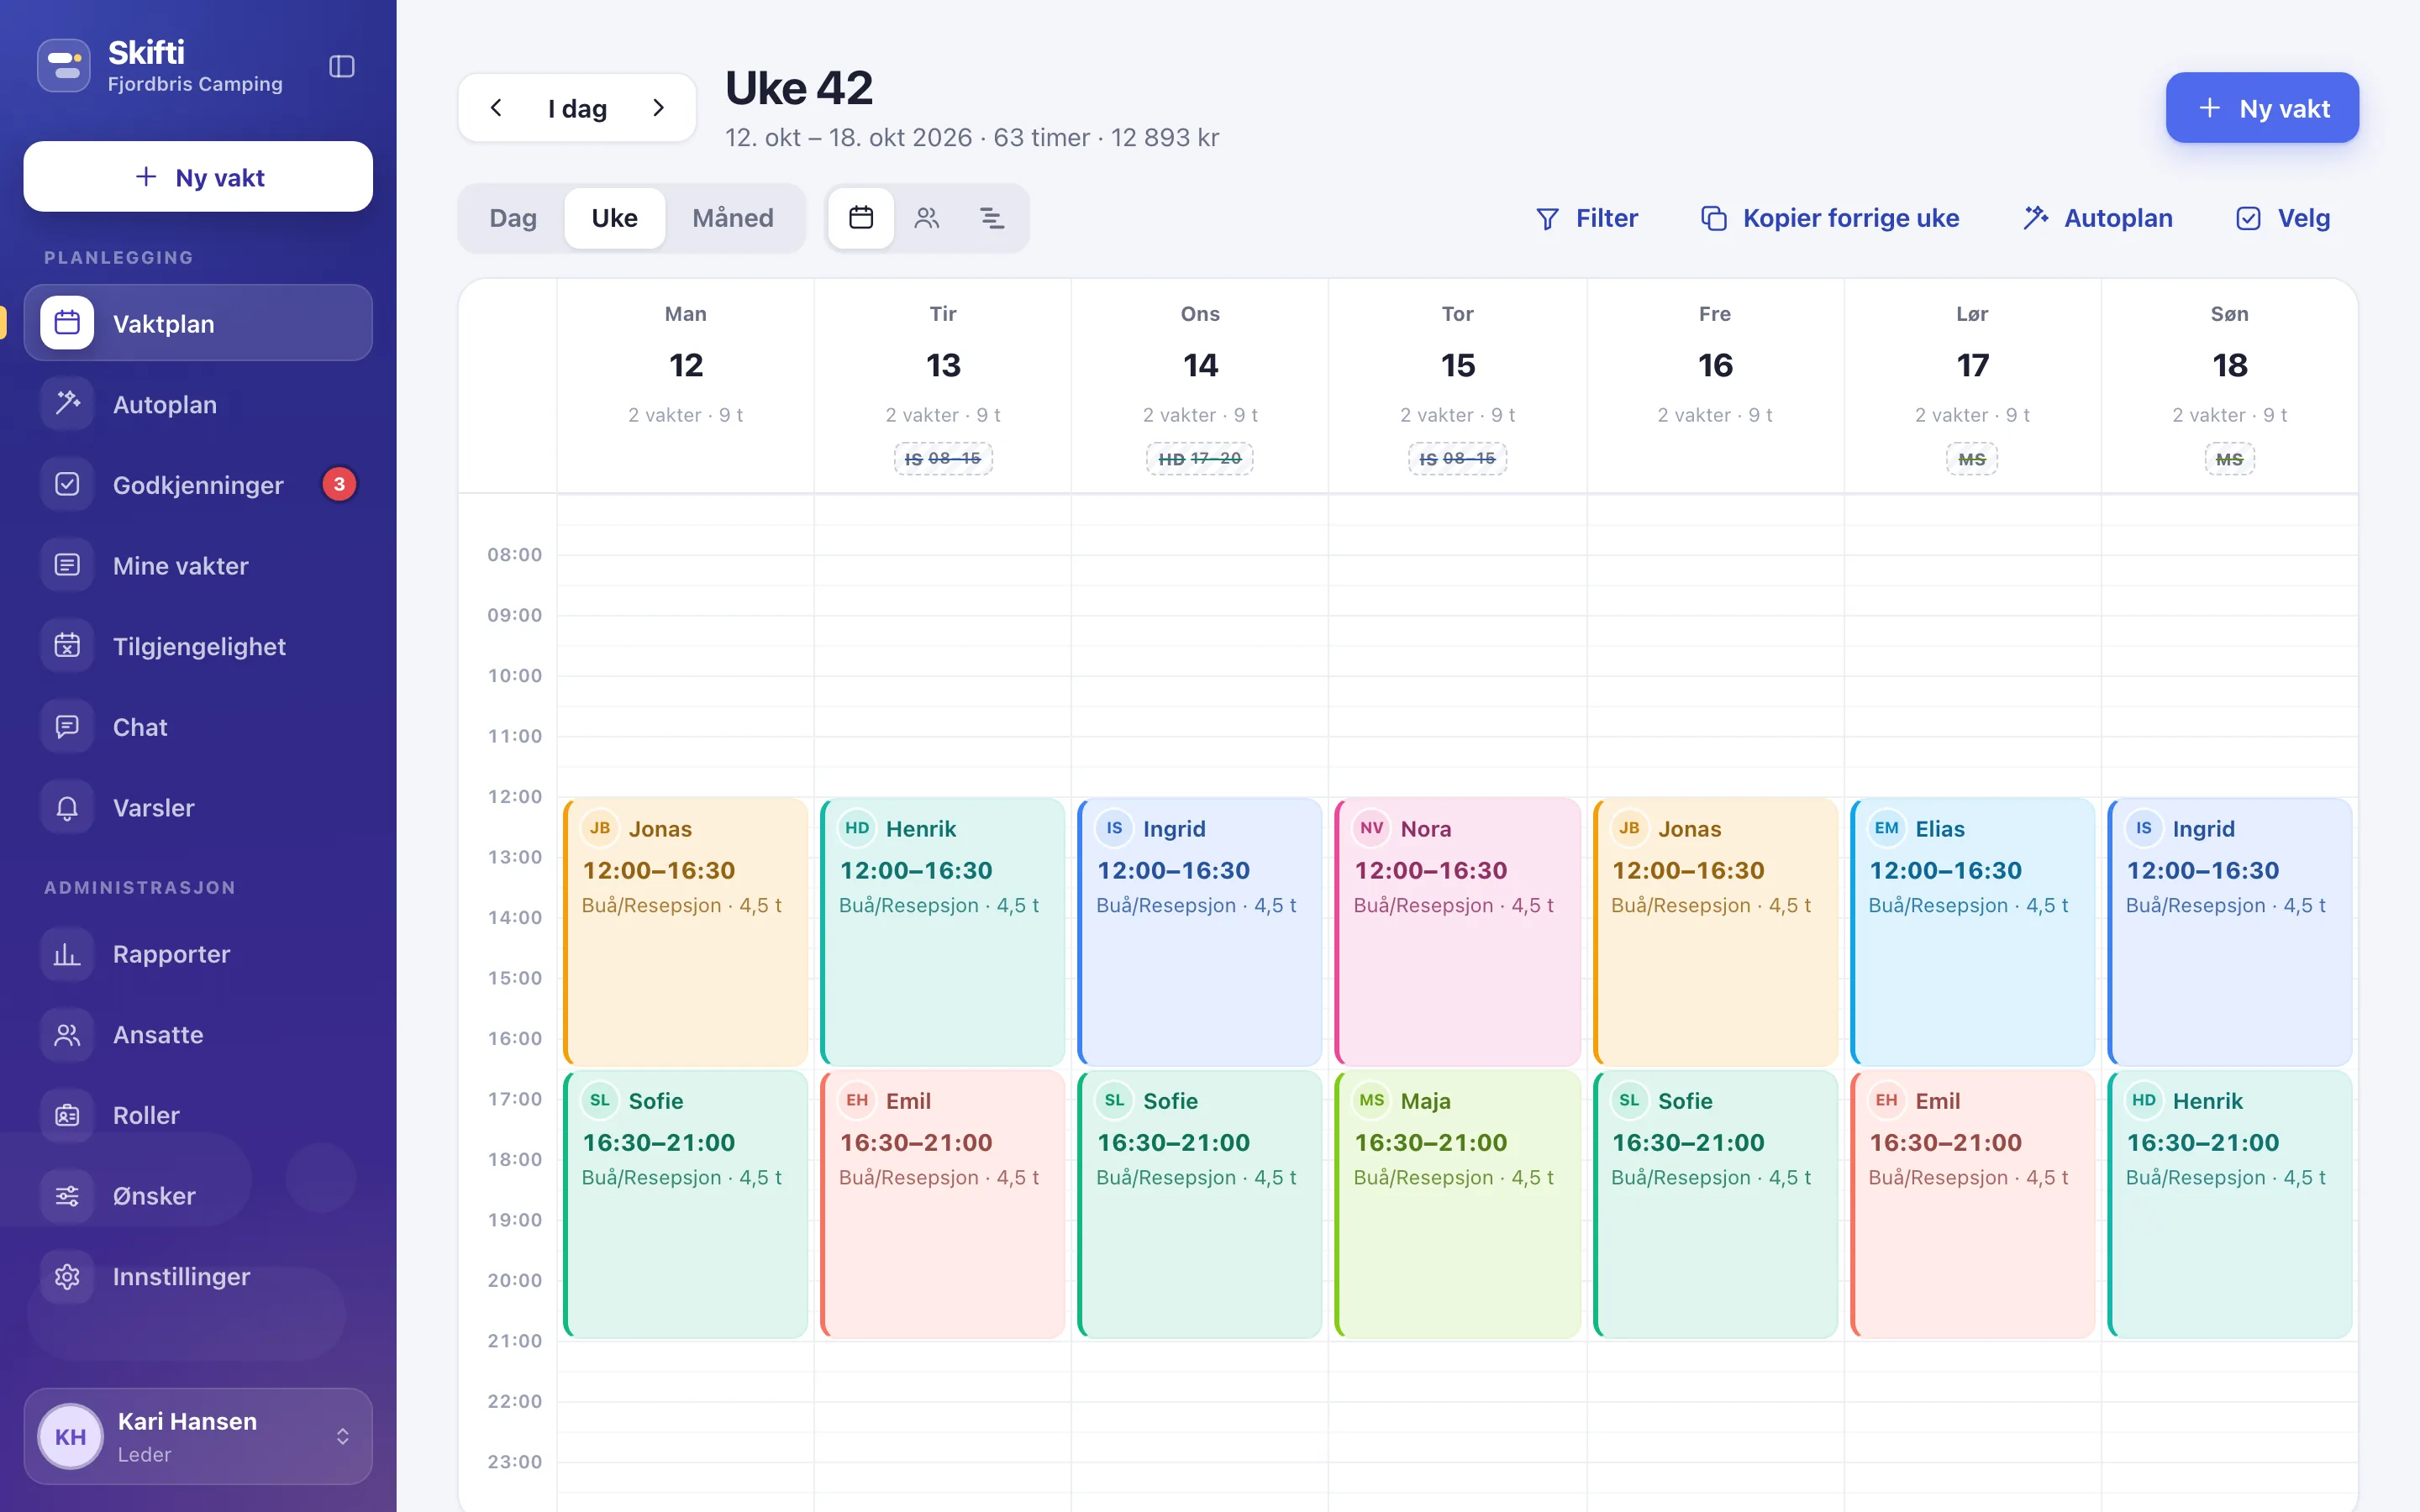
Task: Open Tilgjengelighet in the sidebar
Action: pyautogui.click(x=198, y=646)
